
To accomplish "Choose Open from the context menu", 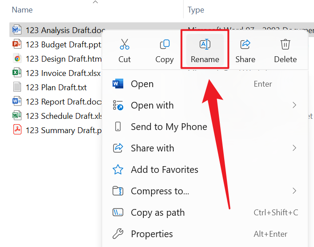I will pyautogui.click(x=142, y=84).
